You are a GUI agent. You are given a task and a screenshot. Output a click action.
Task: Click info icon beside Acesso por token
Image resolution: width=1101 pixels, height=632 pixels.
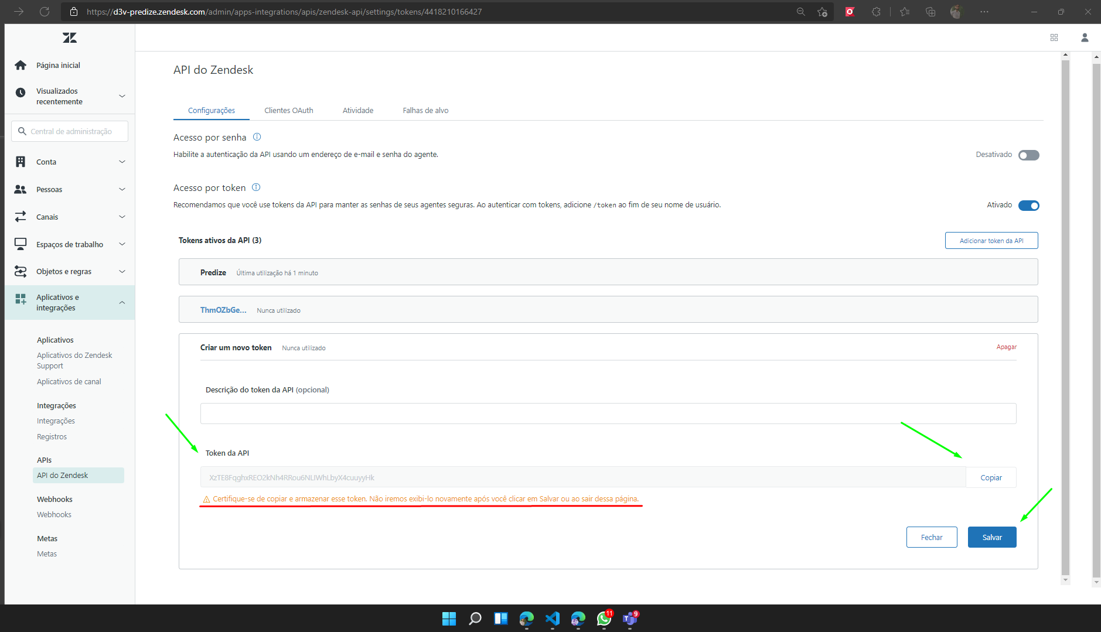click(256, 187)
